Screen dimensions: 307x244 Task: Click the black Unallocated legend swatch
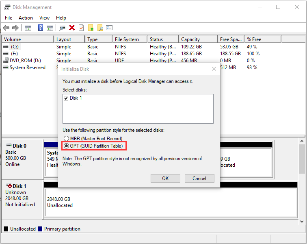pos(6,229)
